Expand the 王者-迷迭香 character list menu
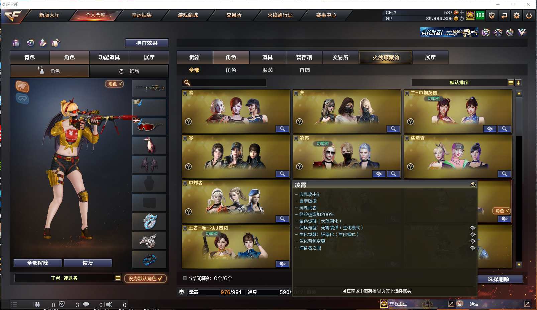 click(x=118, y=278)
